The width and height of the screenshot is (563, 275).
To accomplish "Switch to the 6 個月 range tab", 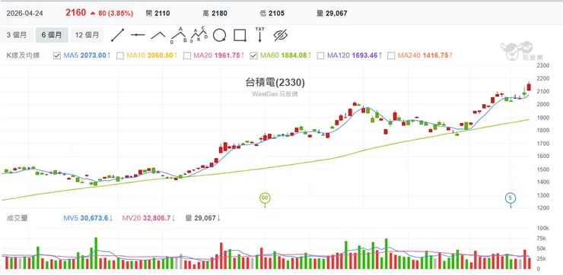I will [52, 35].
